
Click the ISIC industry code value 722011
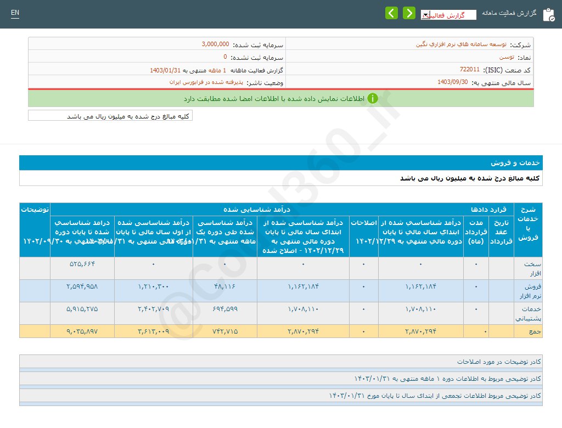pos(469,70)
